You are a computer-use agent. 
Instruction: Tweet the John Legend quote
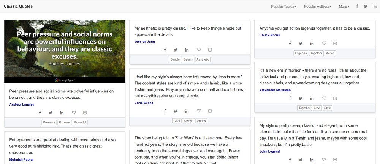coord(301,160)
